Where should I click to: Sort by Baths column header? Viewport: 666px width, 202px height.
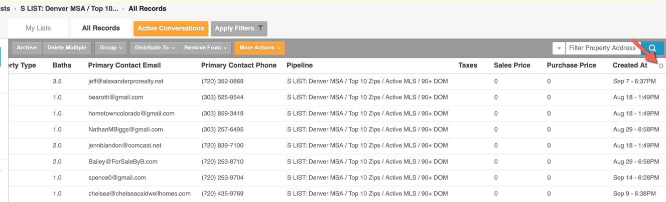[x=62, y=65]
